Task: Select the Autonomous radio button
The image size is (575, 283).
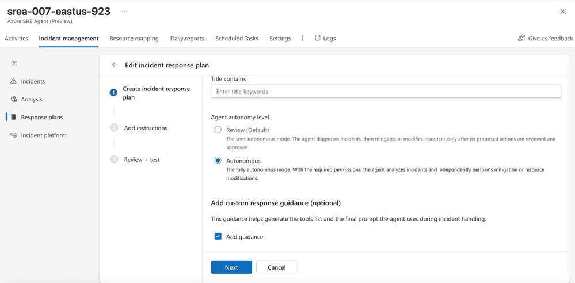Action: point(218,160)
